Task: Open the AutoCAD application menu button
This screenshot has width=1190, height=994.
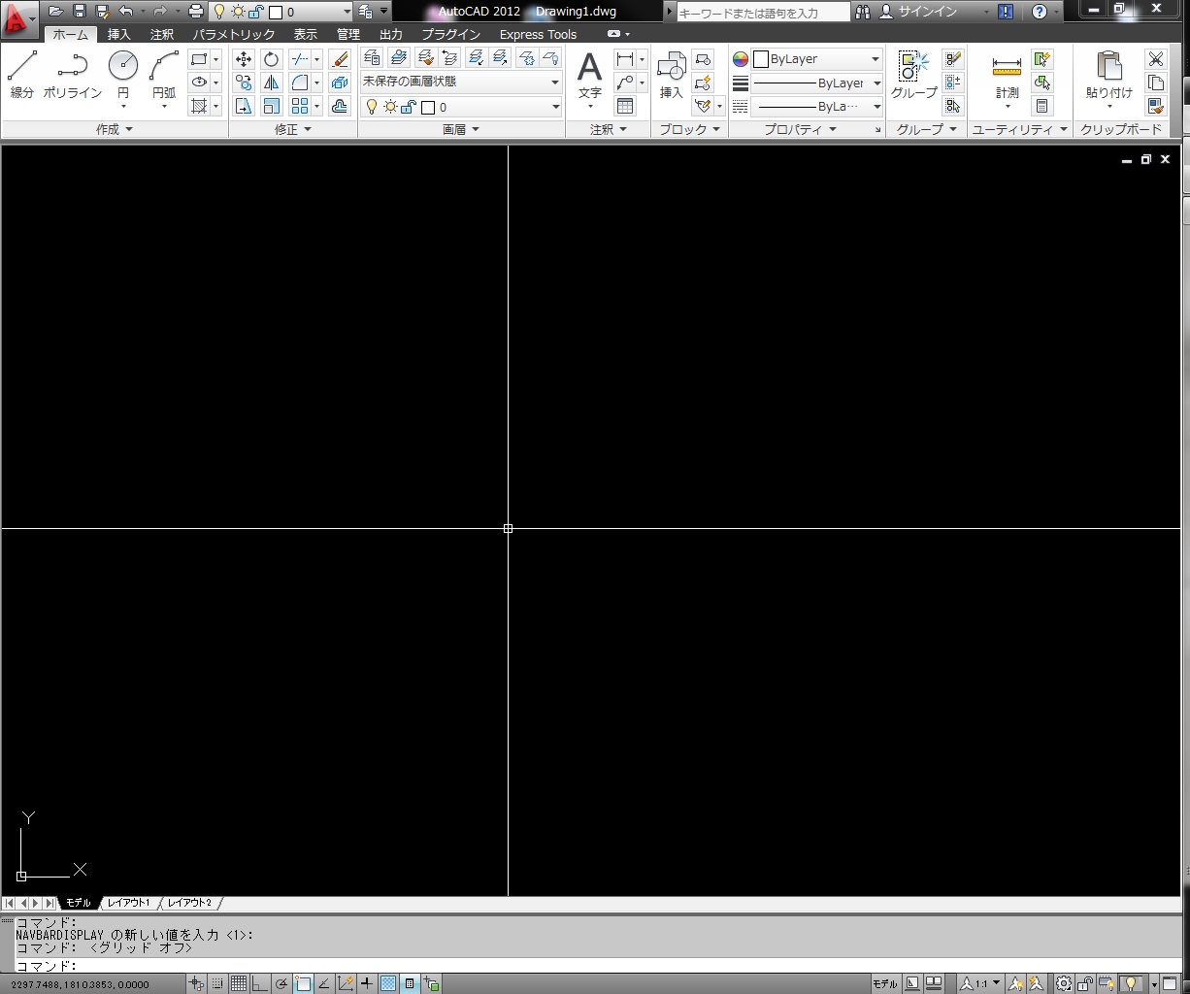Action: pyautogui.click(x=18, y=17)
